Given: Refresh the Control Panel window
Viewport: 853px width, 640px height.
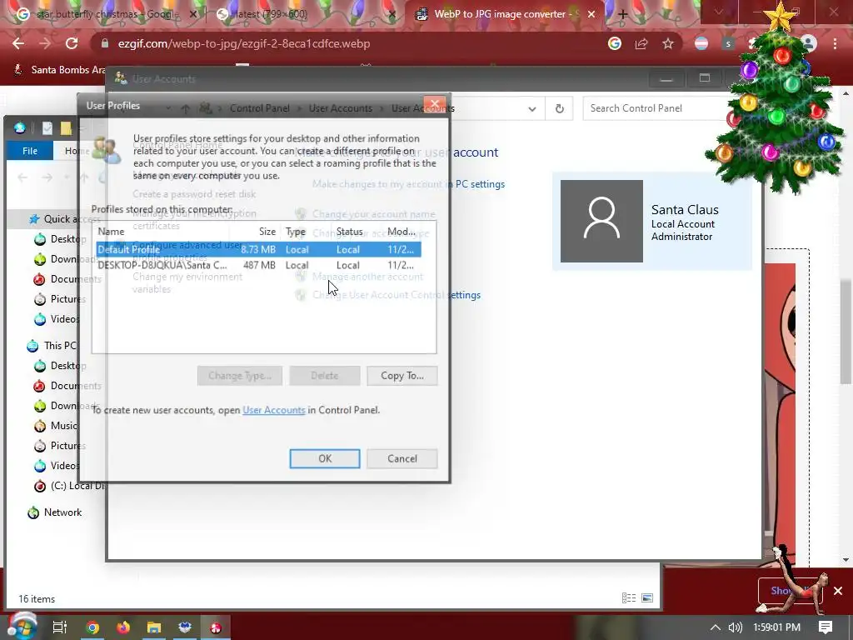Looking at the screenshot, I should coord(559,108).
